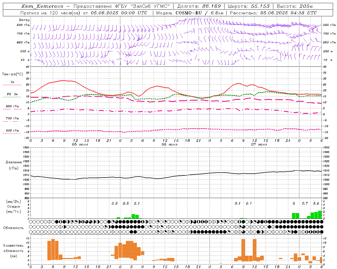Click the precipitation value 0.3
The width and height of the screenshot is (337, 269).
(115, 204)
